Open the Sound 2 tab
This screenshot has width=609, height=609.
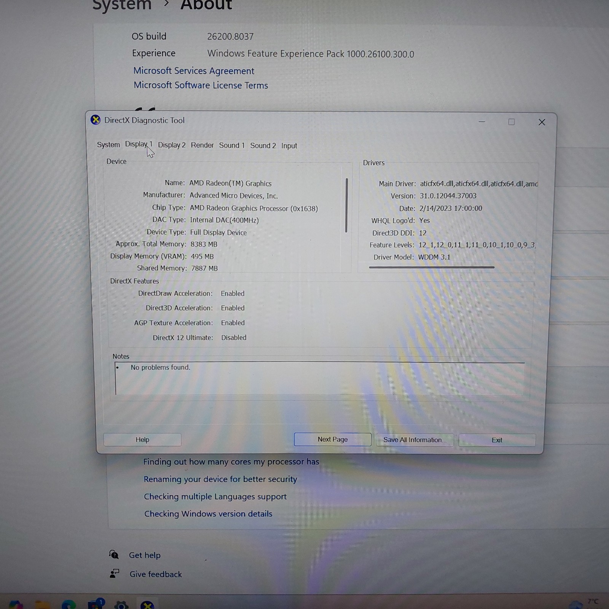[x=263, y=145]
